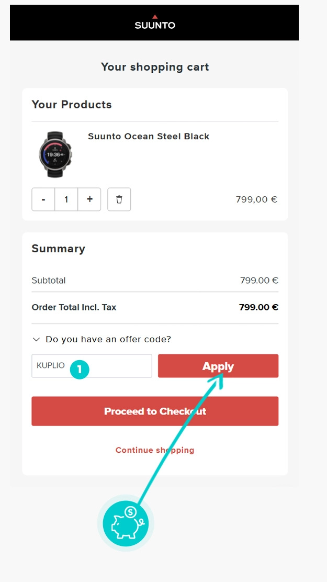Click the Suunto logo in the header
The width and height of the screenshot is (327, 582).
tap(154, 23)
